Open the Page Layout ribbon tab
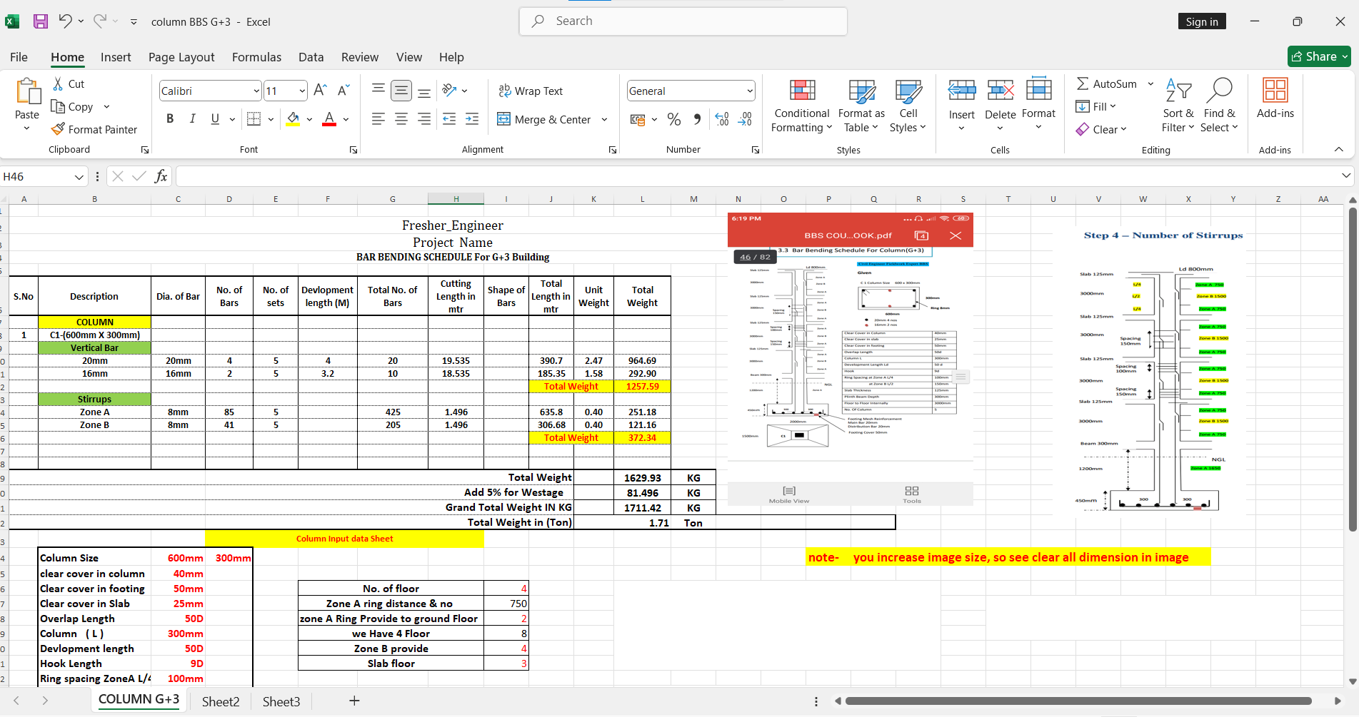 click(181, 57)
